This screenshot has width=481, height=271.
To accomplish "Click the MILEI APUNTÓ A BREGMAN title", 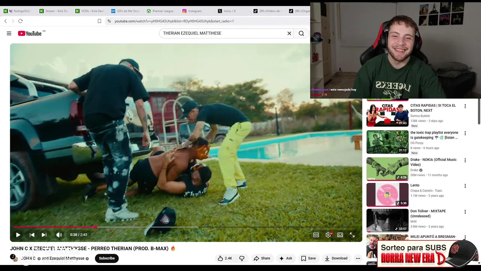I will [x=433, y=237].
